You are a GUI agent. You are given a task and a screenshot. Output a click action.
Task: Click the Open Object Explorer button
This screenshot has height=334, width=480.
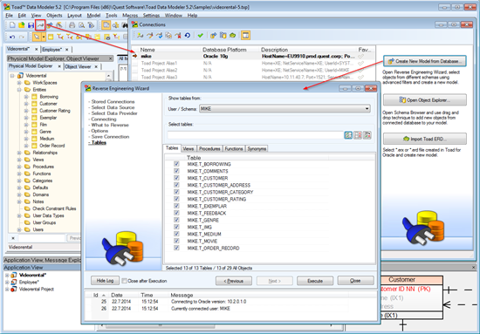[x=425, y=100]
